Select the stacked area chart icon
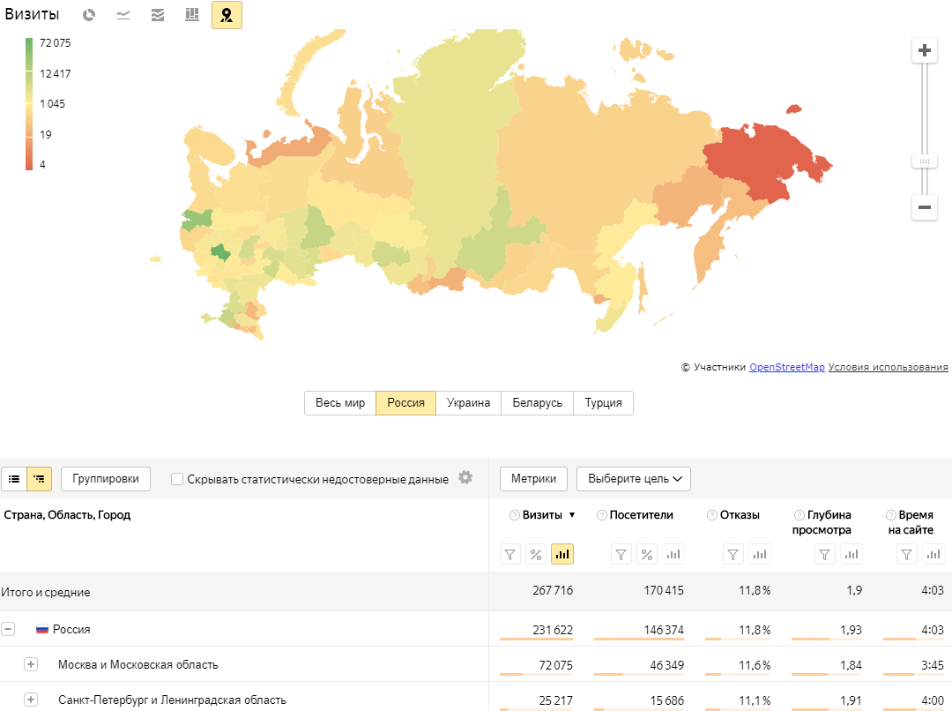Screen dimensions: 952x711 point(158,15)
